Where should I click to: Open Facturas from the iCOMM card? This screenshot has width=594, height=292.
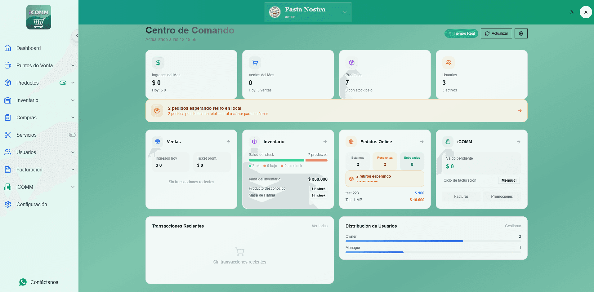coord(461,196)
